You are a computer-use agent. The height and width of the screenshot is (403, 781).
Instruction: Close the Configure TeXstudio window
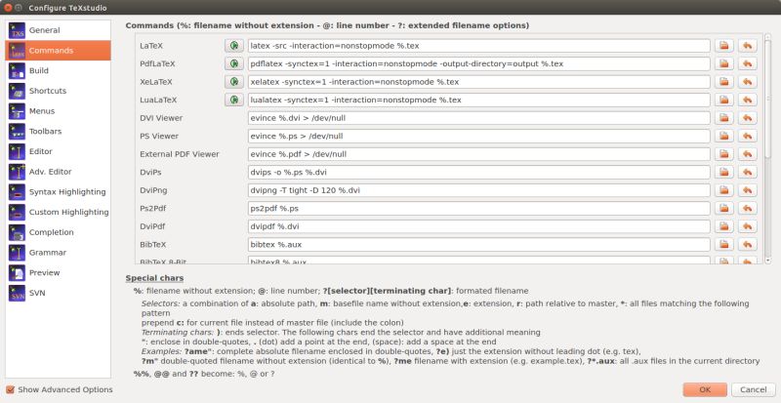click(x=8, y=8)
